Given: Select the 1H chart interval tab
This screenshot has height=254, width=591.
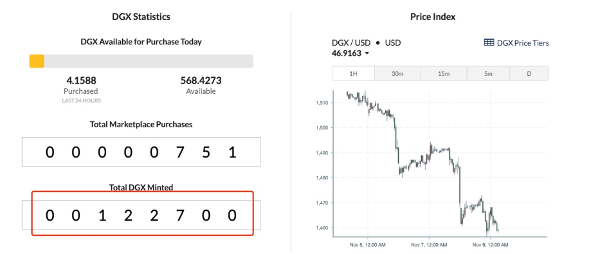Looking at the screenshot, I should [353, 73].
